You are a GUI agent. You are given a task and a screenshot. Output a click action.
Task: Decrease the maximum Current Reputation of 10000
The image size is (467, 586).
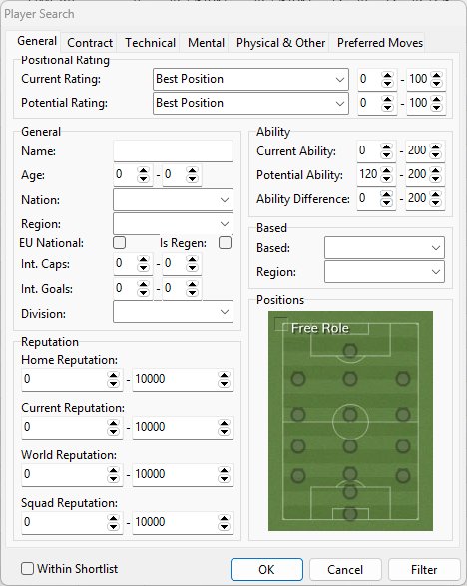pyautogui.click(x=224, y=431)
